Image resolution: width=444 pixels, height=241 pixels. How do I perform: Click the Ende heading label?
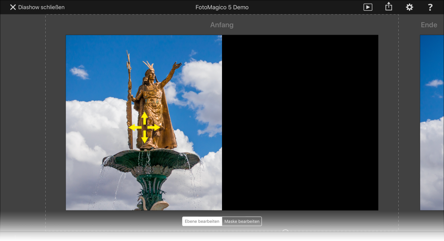click(429, 25)
